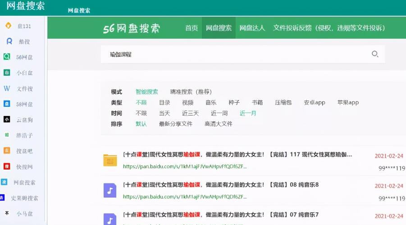
Task: Select type filter 安卓app
Action: click(x=315, y=102)
